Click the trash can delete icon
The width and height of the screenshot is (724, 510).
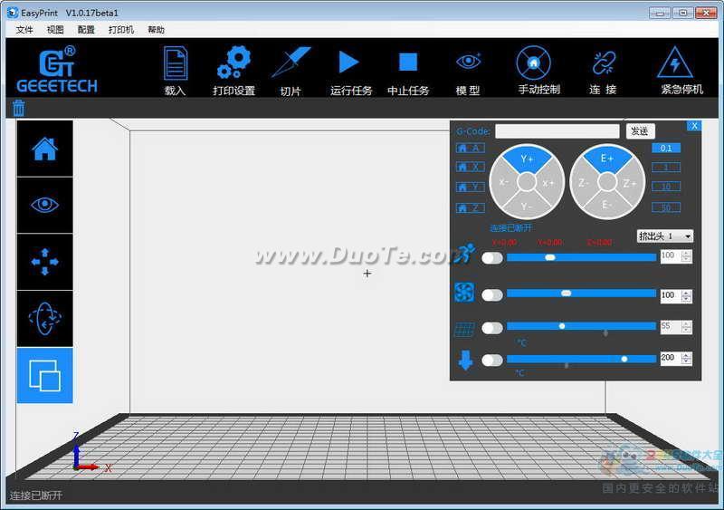pos(18,109)
